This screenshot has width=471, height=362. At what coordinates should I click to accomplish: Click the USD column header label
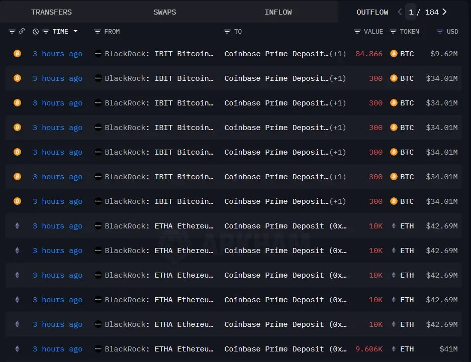[x=452, y=32]
